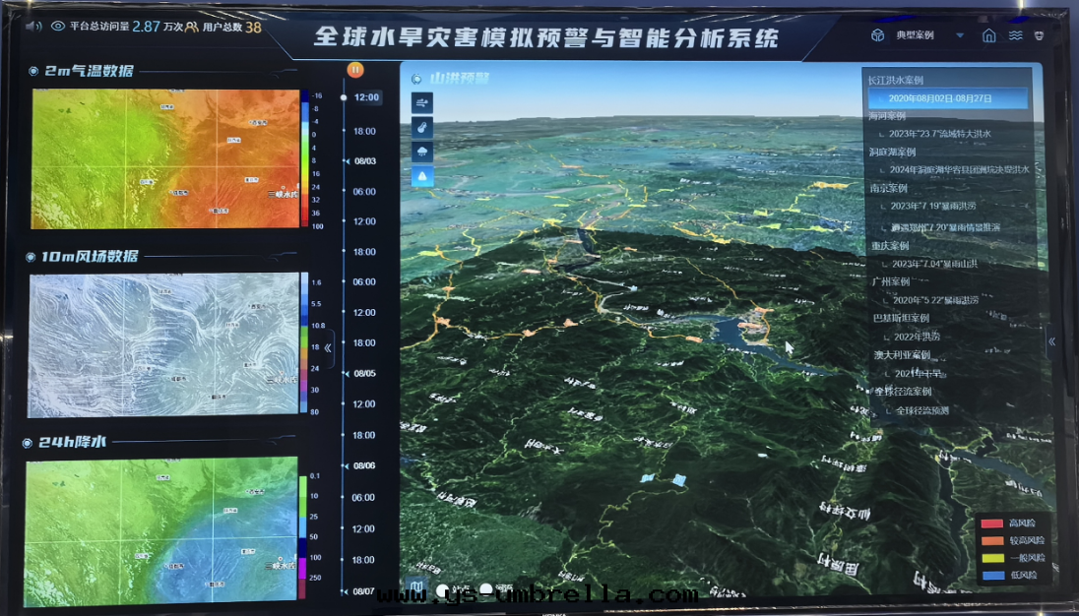Select the wind field layer icon
1079x616 pixels.
tap(422, 103)
